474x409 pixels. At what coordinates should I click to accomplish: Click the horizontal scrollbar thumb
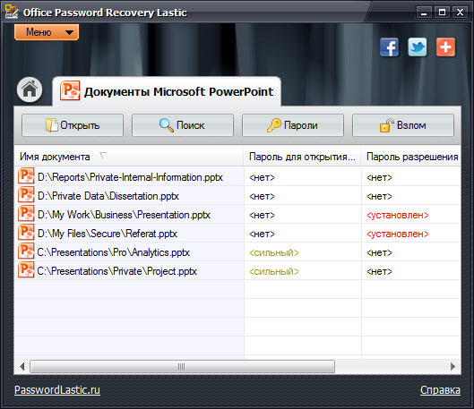pyautogui.click(x=182, y=366)
